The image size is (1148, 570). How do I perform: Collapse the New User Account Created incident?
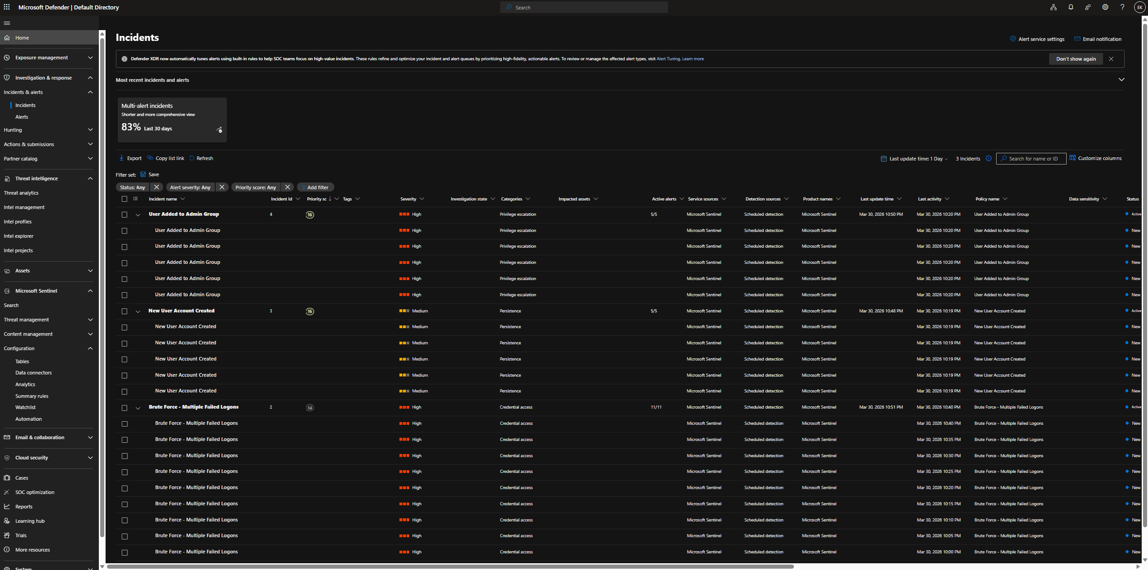[x=138, y=312]
